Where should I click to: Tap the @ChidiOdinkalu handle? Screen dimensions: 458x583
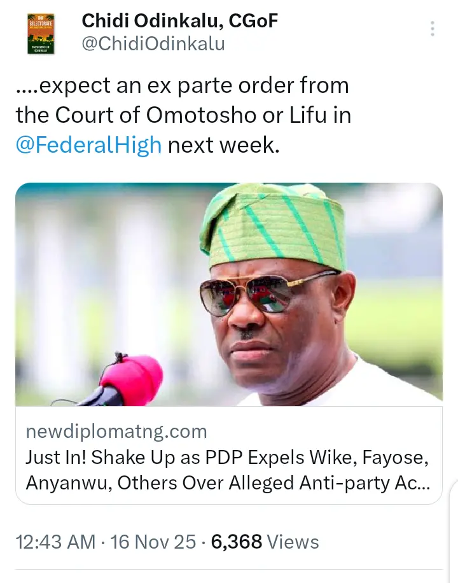(153, 44)
